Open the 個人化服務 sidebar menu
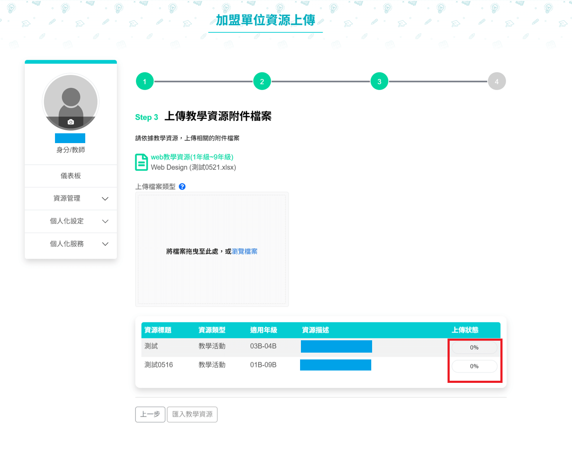 [x=71, y=244]
